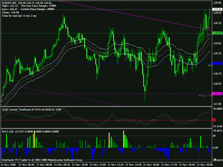Click the 21 Nov 09:20 time label
The height and width of the screenshot is (167, 223).
[x=62, y=165]
